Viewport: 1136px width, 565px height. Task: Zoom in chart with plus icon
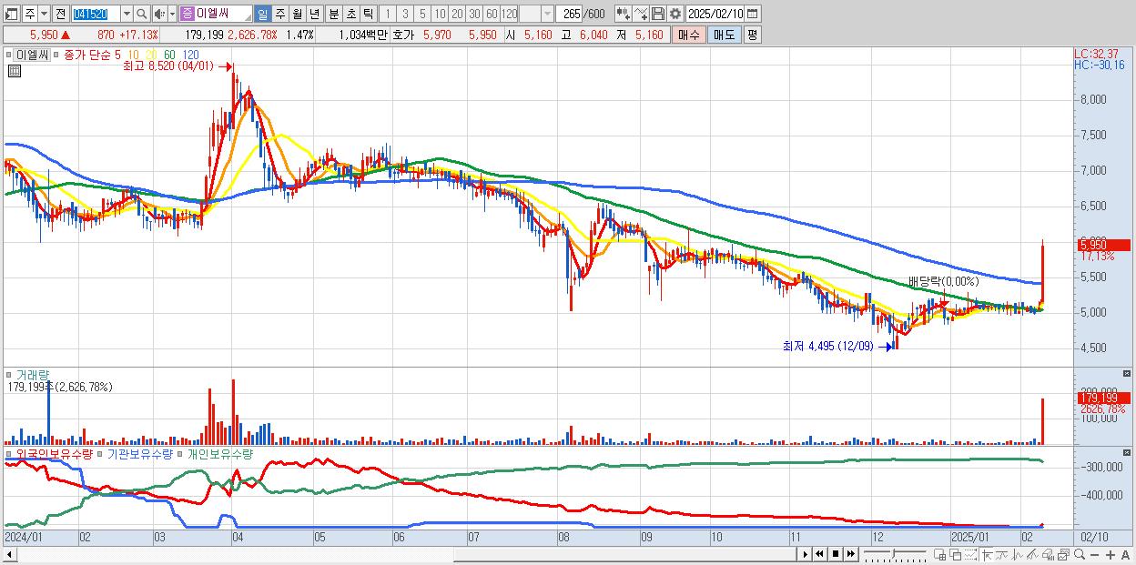tap(1111, 554)
